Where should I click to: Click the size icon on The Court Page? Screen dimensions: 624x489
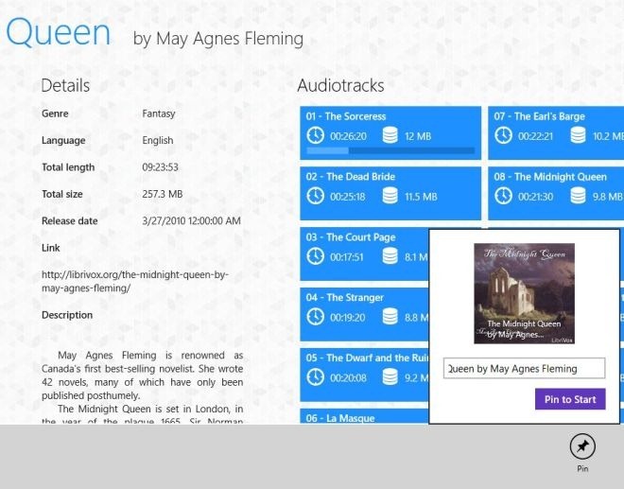[390, 256]
